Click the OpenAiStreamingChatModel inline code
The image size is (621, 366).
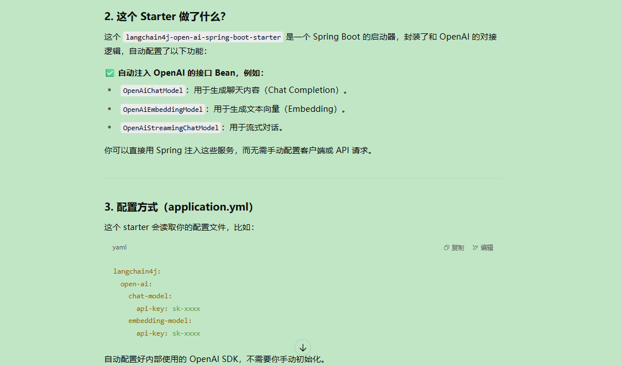point(171,128)
